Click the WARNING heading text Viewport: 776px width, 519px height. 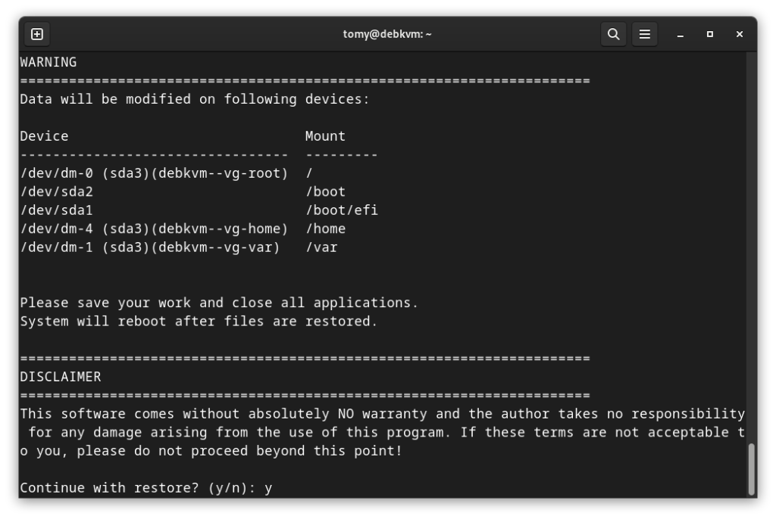coord(48,62)
